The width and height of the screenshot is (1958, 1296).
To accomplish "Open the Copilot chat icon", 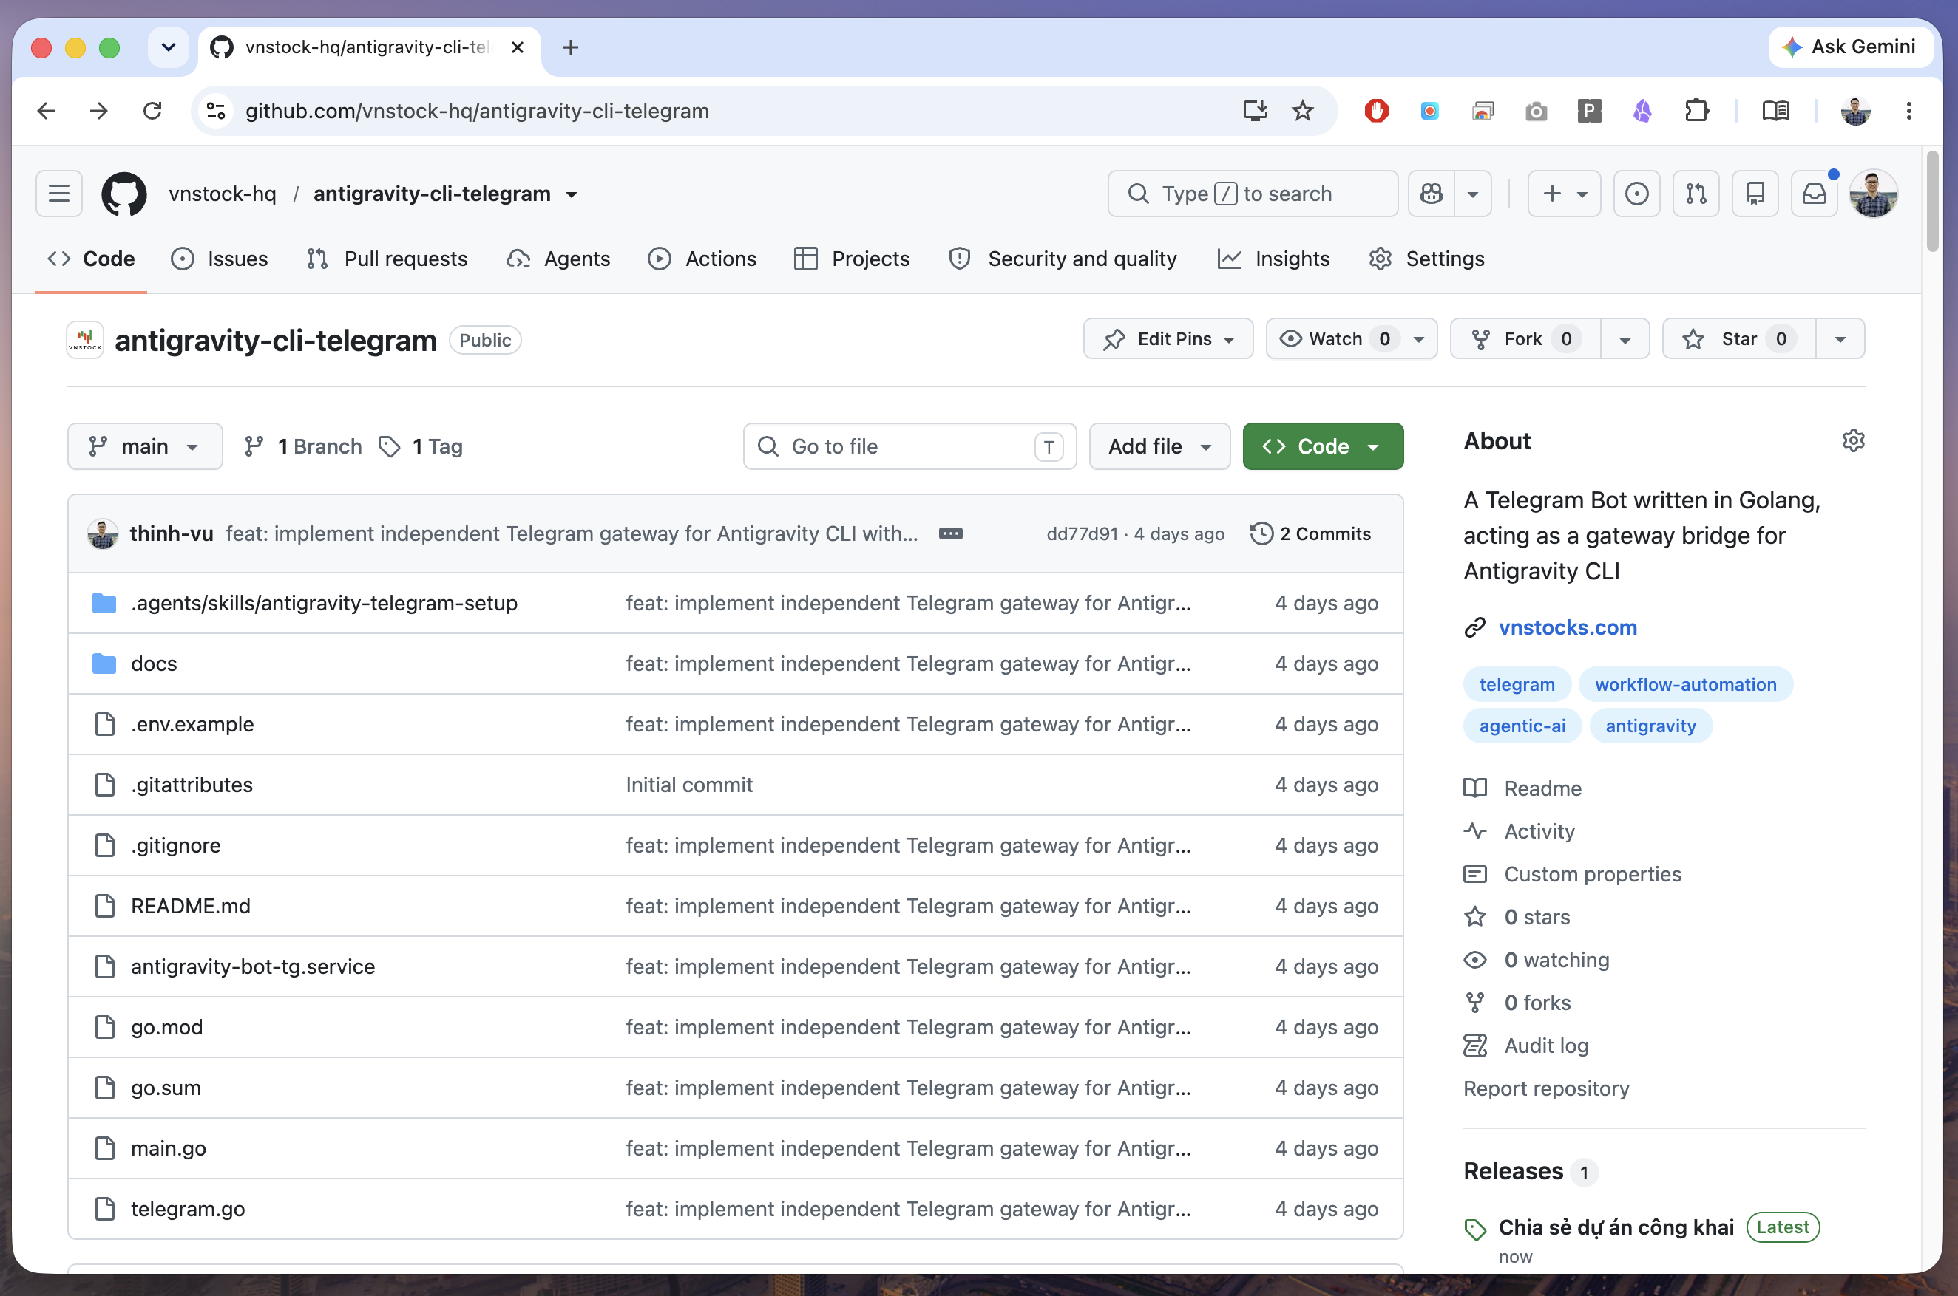I will [1431, 194].
